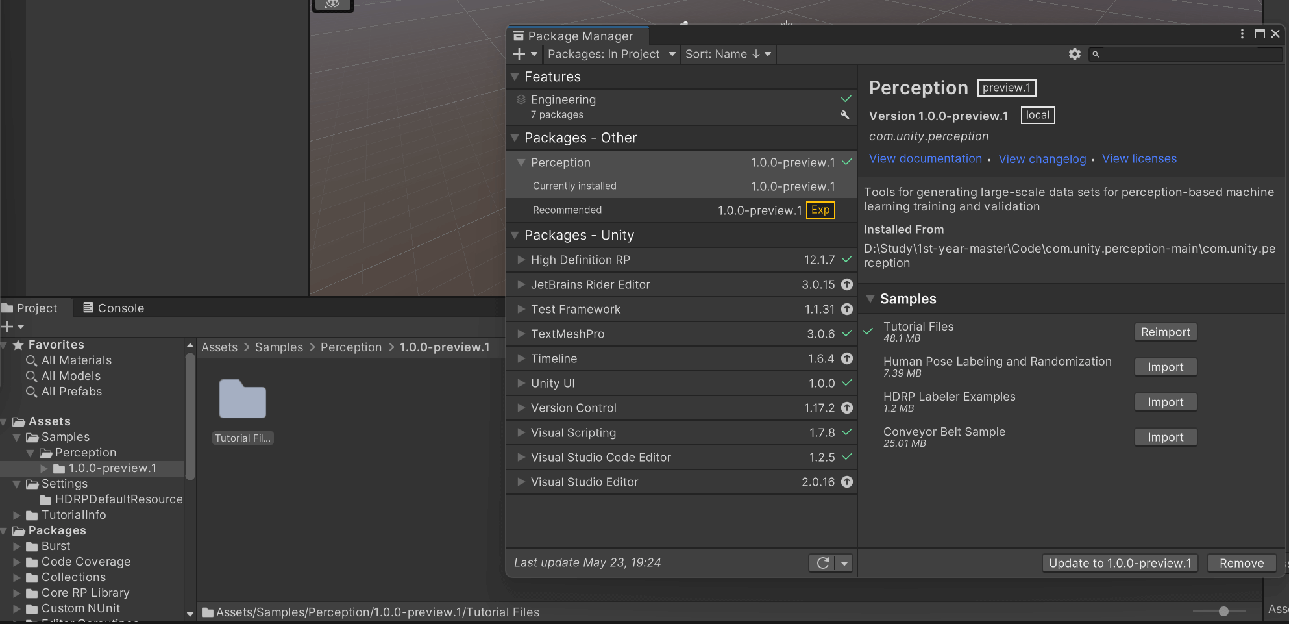This screenshot has height=624, width=1289.
Task: Click Update to 1.0.0-preview.1 button
Action: click(1120, 563)
